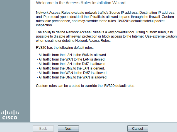Image resolution: width=177 pixels, height=132 pixels.
Task: Click the grey sidebar panel above the Cisco logo
Action: pyautogui.click(x=15, y=54)
